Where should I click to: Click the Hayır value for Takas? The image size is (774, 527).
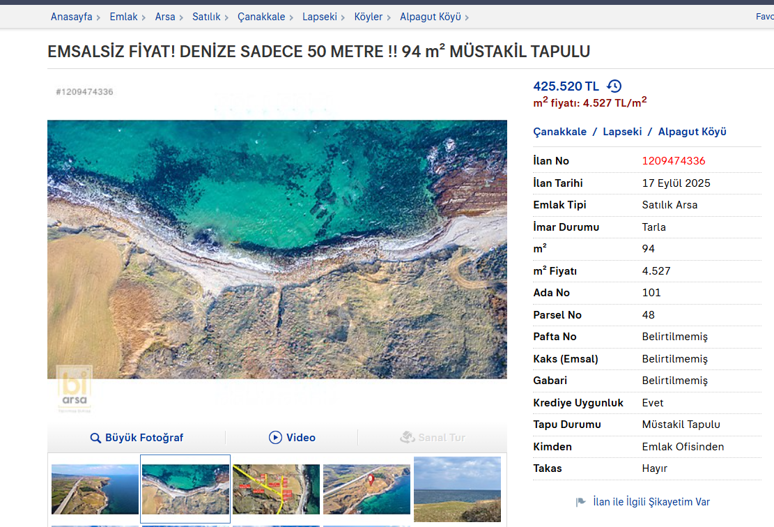[x=655, y=468]
